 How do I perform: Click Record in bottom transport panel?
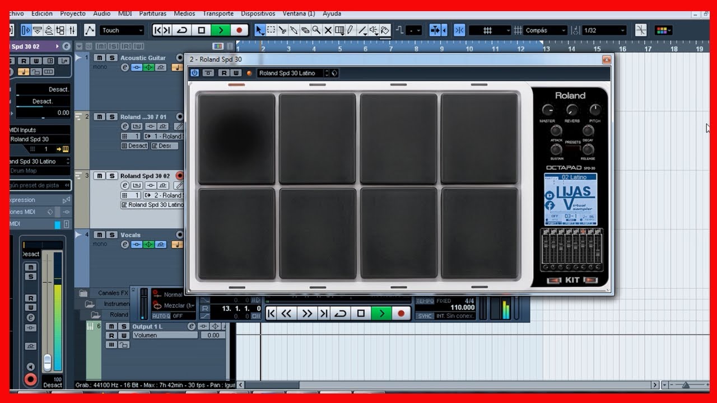[x=401, y=314]
